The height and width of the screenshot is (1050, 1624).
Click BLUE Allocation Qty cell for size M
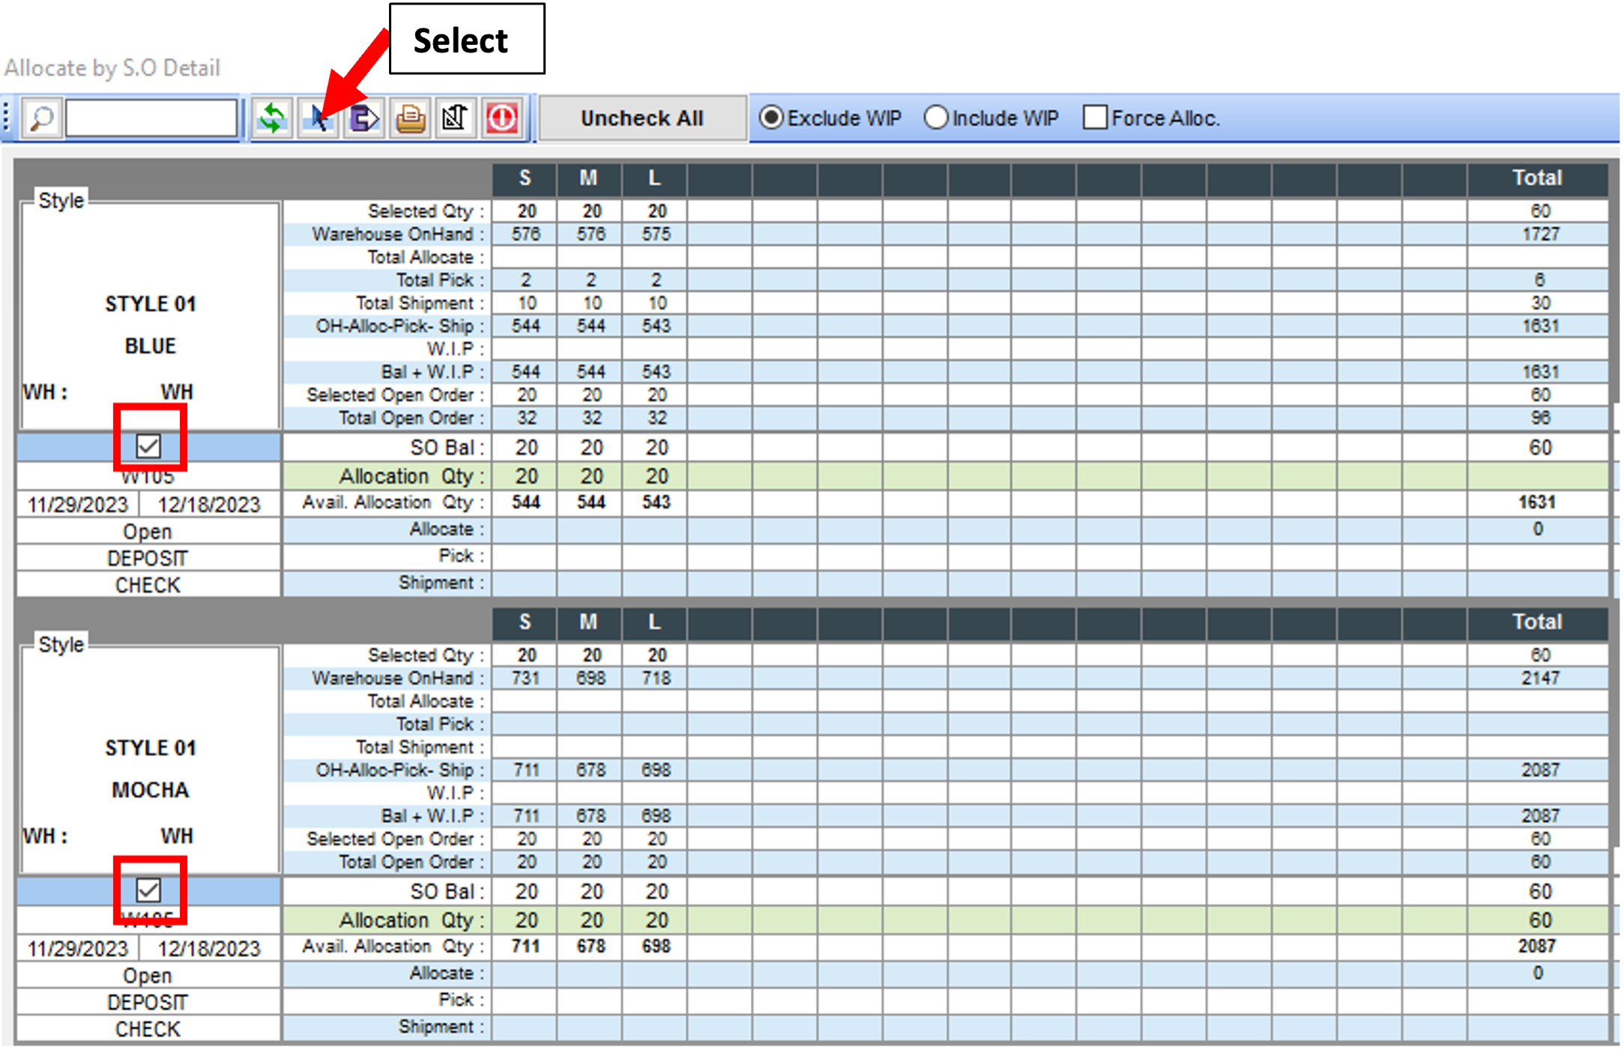point(591,476)
